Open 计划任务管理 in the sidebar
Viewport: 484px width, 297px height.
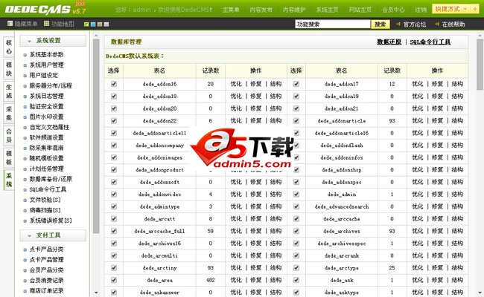point(47,169)
